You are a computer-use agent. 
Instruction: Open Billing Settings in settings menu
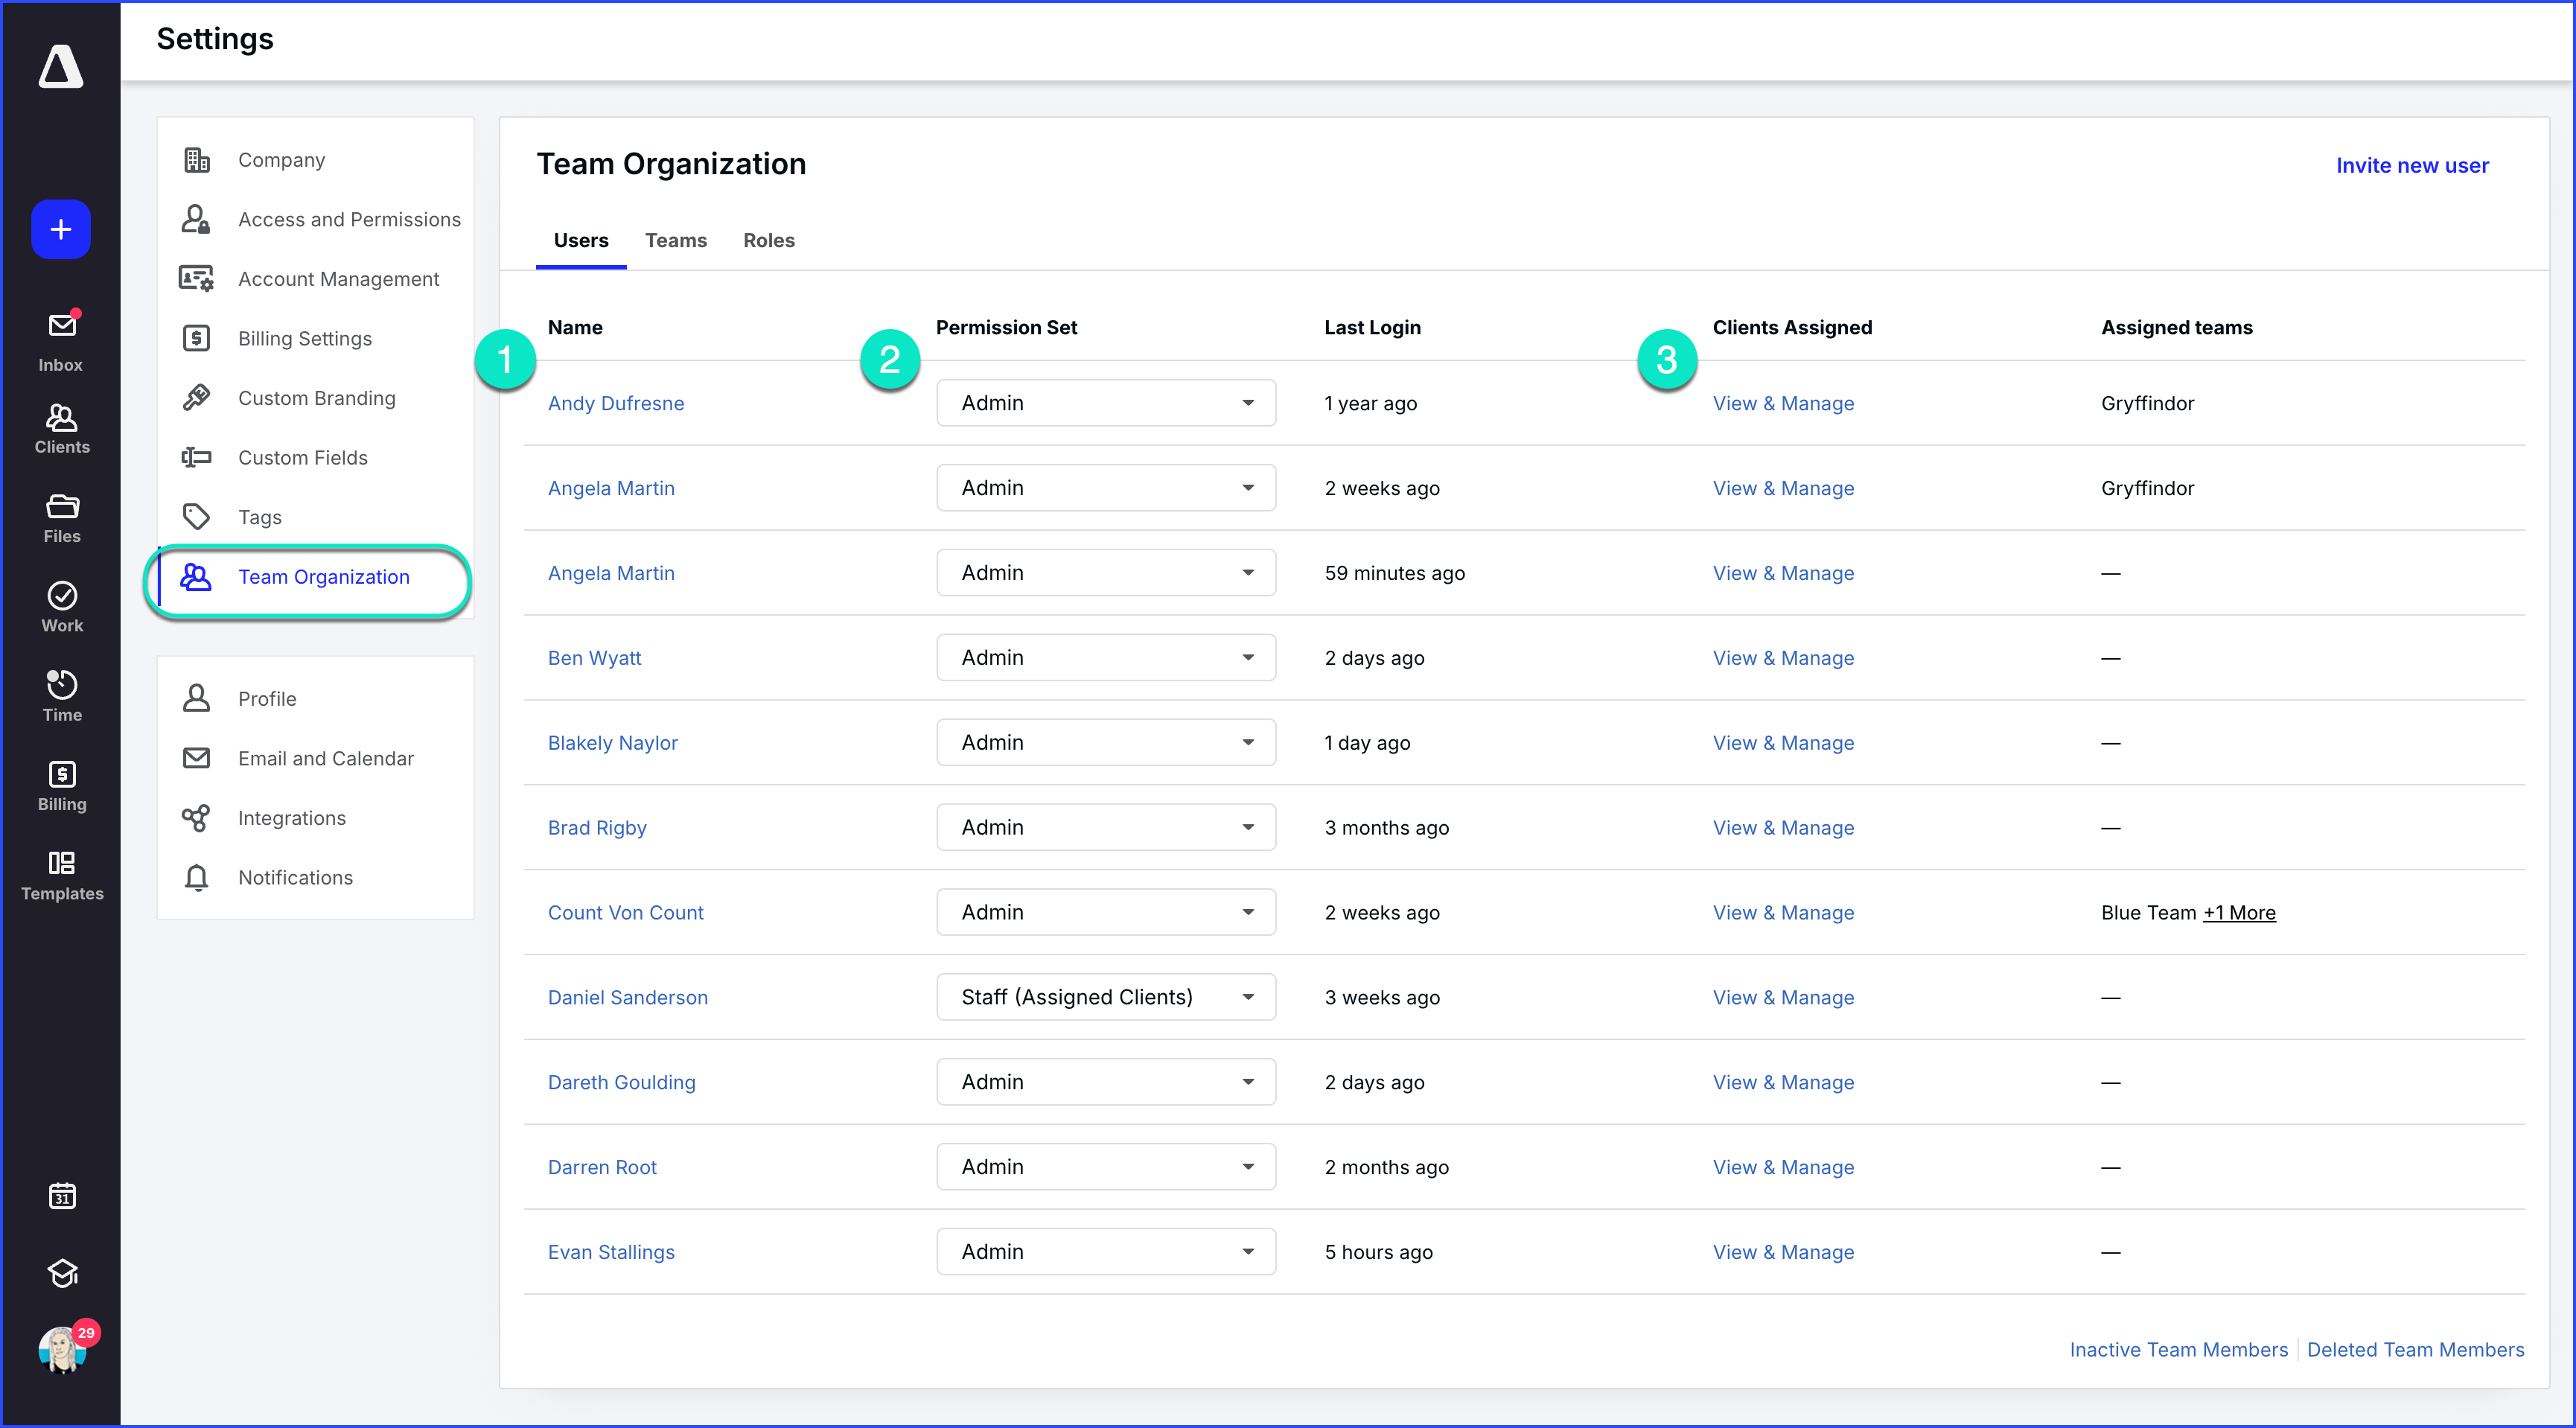(304, 338)
